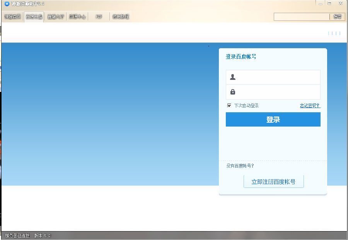The width and height of the screenshot is (348, 240).
Task: Toggle the 下次自动登录 auto-login checkbox
Action: click(229, 105)
